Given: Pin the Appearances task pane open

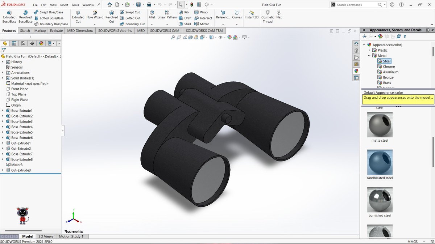Looking at the screenshot, I should point(432,30).
